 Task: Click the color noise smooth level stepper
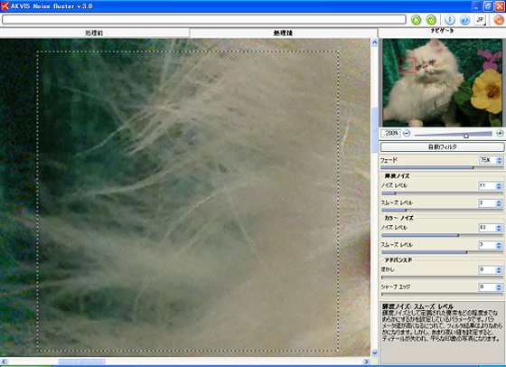499,245
